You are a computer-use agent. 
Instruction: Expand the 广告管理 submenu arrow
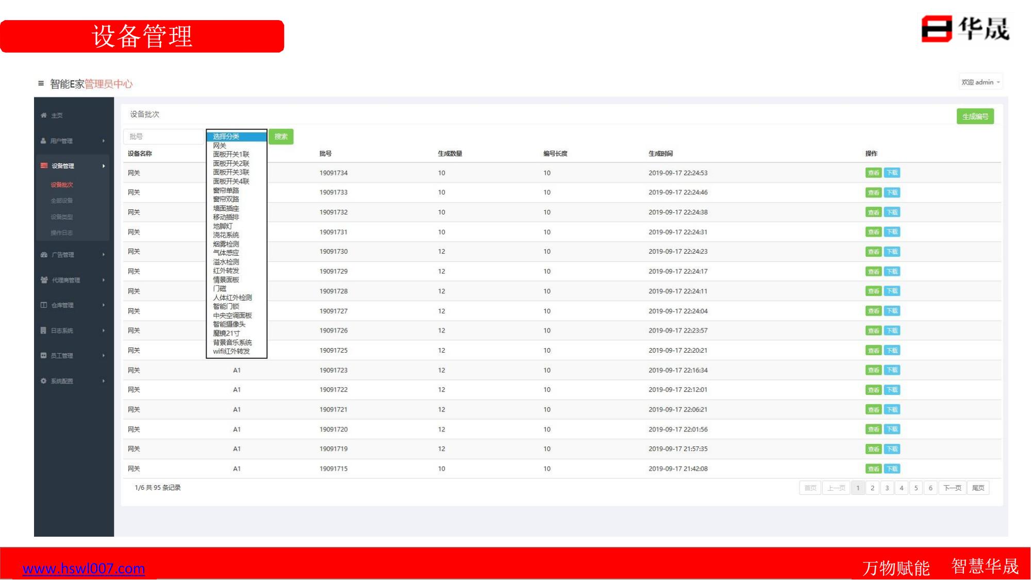(x=104, y=255)
